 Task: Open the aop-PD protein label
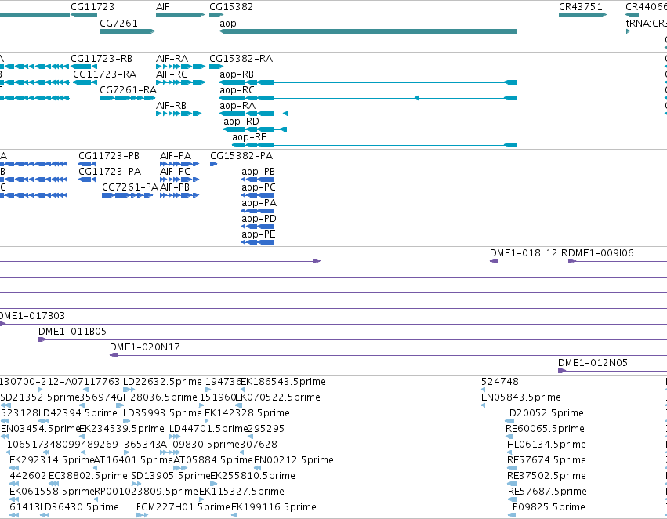pyautogui.click(x=259, y=219)
